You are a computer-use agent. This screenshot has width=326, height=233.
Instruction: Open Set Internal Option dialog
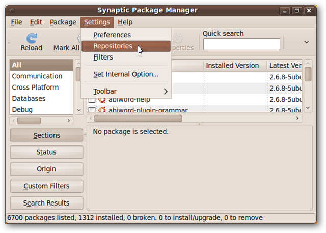pyautogui.click(x=126, y=74)
